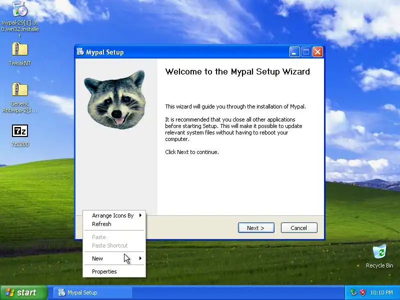This screenshot has height=300, width=400.
Task: Click the red security shield tray icon
Action: coord(362,292)
